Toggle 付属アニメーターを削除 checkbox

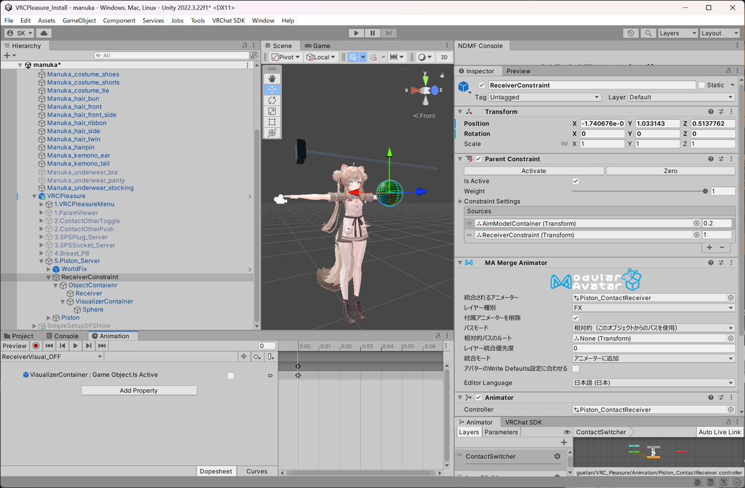click(575, 318)
